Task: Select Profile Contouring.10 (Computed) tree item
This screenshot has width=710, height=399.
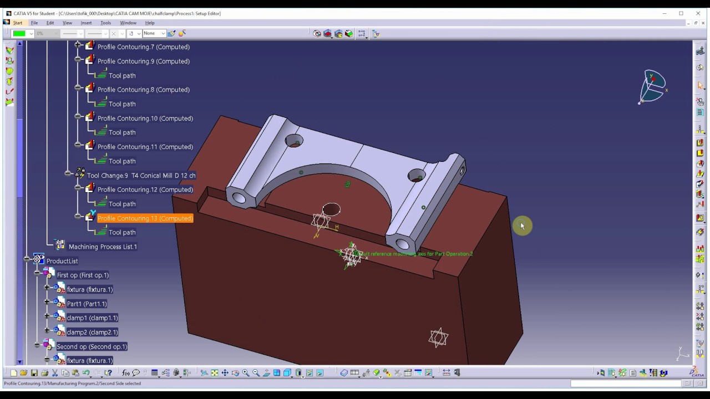Action: (x=145, y=119)
